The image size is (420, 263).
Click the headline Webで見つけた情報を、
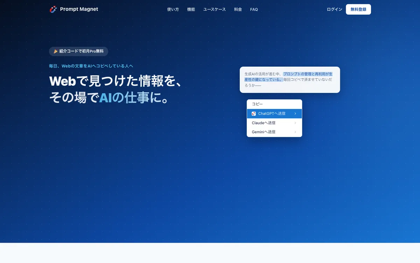click(116, 81)
